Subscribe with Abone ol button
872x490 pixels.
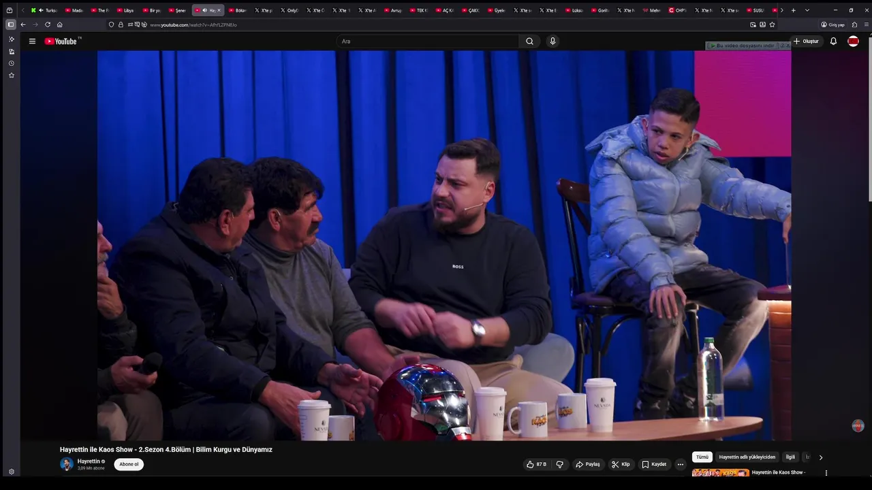click(x=129, y=464)
